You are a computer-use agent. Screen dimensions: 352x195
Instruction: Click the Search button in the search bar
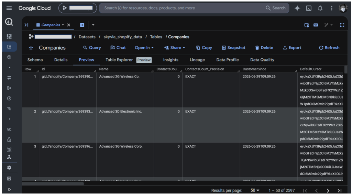click(x=276, y=8)
